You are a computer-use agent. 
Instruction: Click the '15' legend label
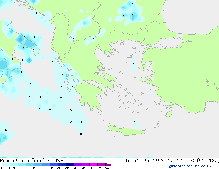pyautogui.click(x=51, y=168)
